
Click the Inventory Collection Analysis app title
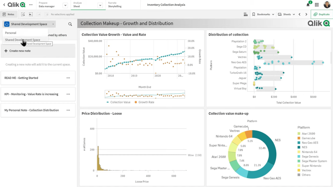[166, 5]
